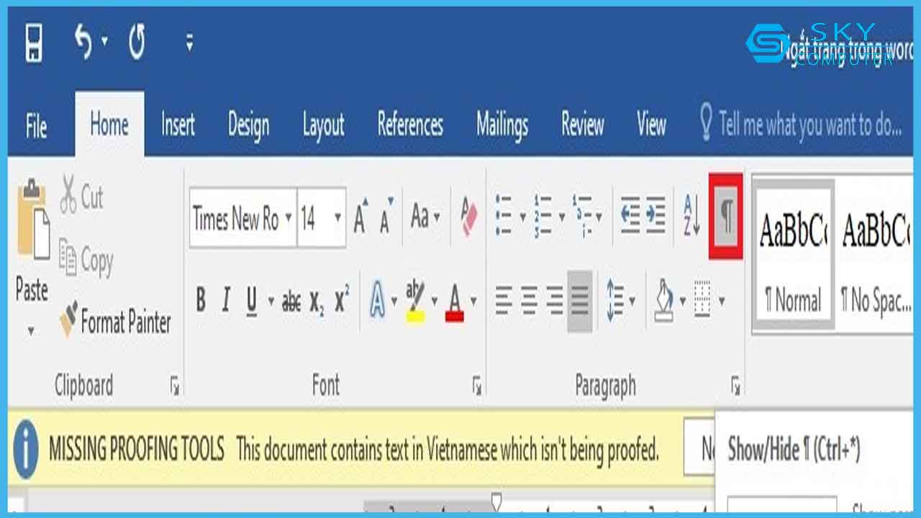Toggle Italic formatting

click(225, 301)
